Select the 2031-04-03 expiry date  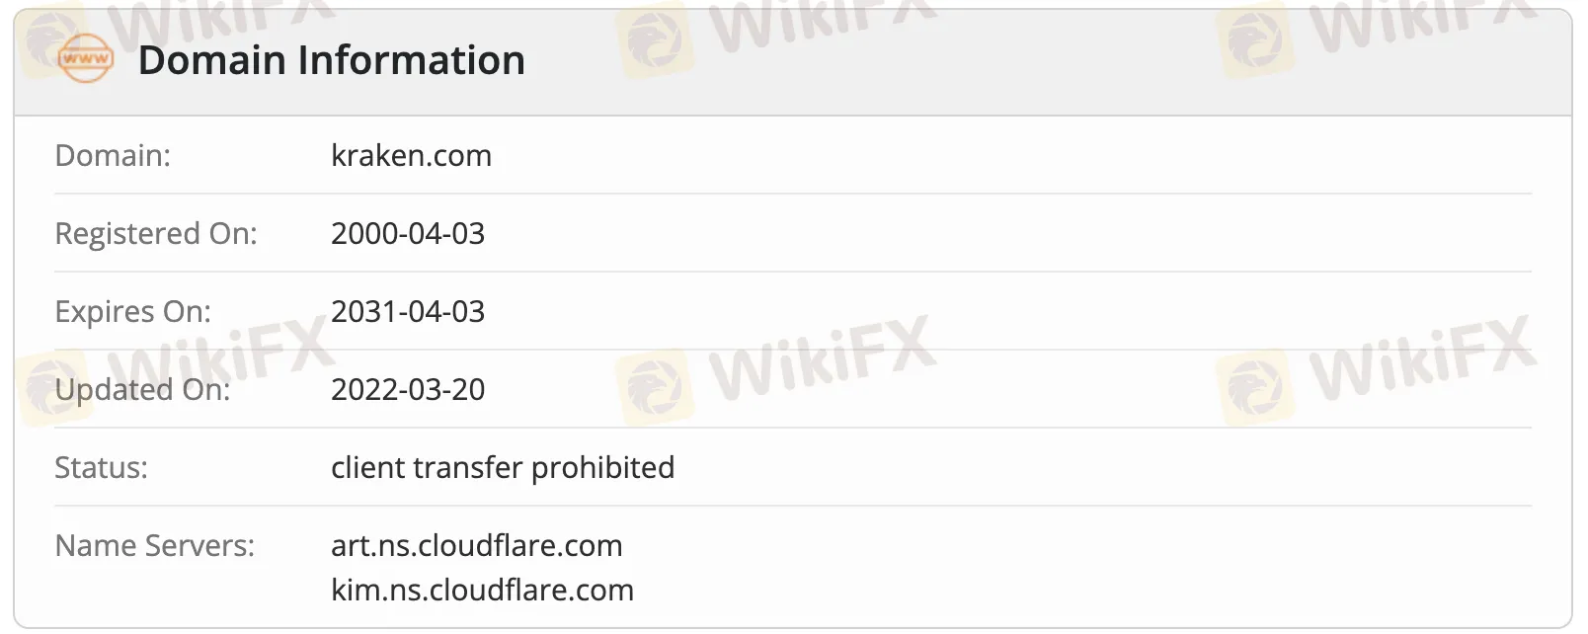coord(408,311)
